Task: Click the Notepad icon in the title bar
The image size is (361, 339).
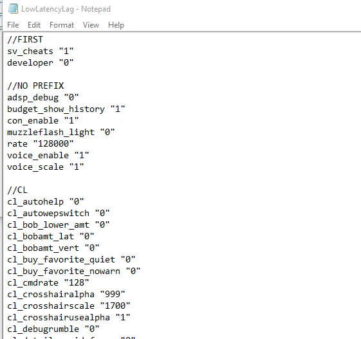Action: pos(13,9)
